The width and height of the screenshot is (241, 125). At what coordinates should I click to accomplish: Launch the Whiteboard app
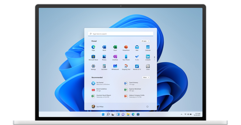(115, 67)
